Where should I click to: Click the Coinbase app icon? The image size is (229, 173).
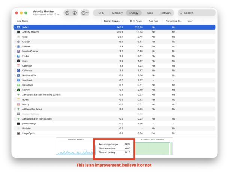(18, 70)
